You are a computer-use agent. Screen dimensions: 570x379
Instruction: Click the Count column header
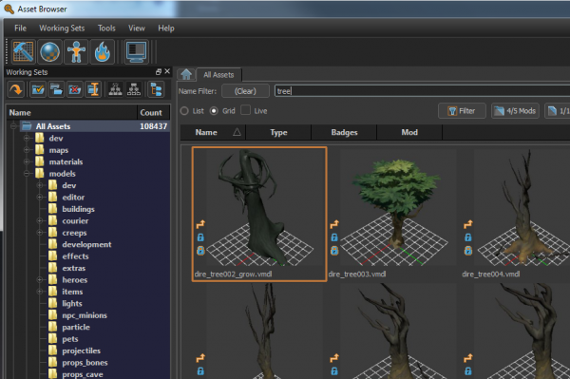(153, 113)
